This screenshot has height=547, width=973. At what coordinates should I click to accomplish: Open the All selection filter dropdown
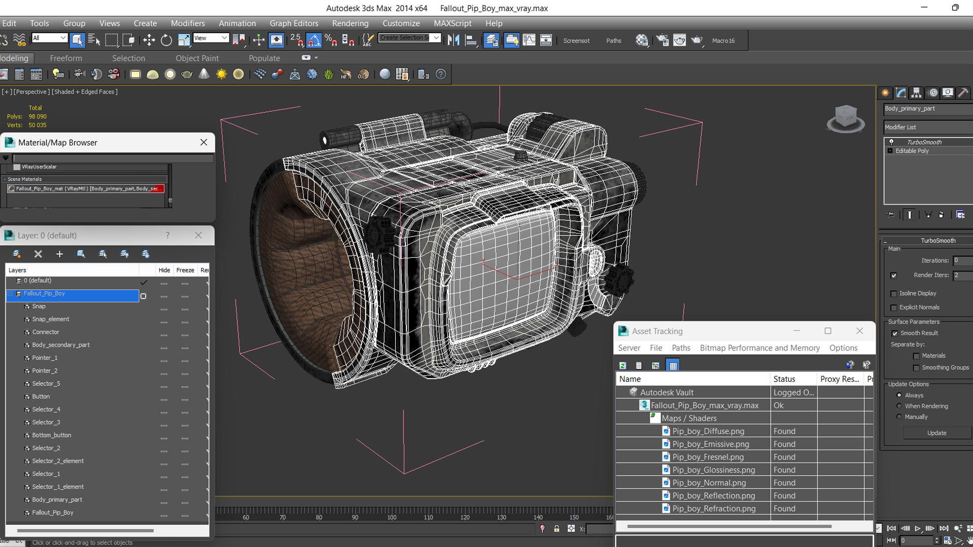click(49, 38)
